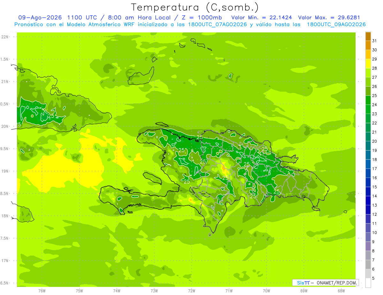Click the '74W' longitude label
This screenshot has width=383, height=295.
click(x=117, y=291)
